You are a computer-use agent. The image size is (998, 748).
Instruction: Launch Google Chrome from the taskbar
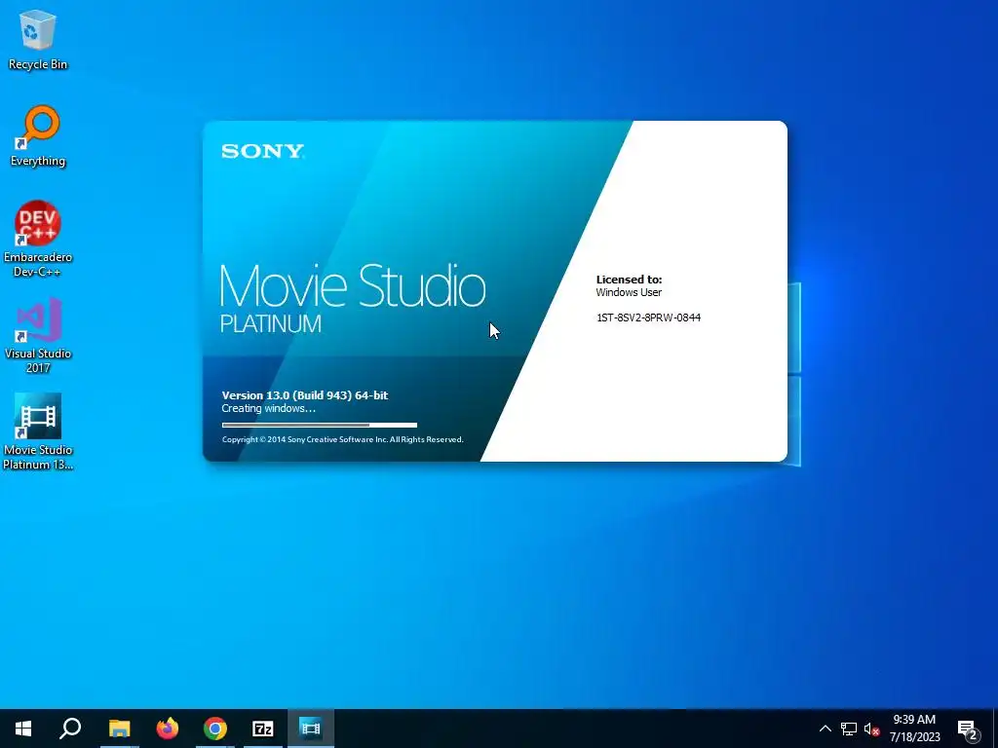click(x=215, y=729)
